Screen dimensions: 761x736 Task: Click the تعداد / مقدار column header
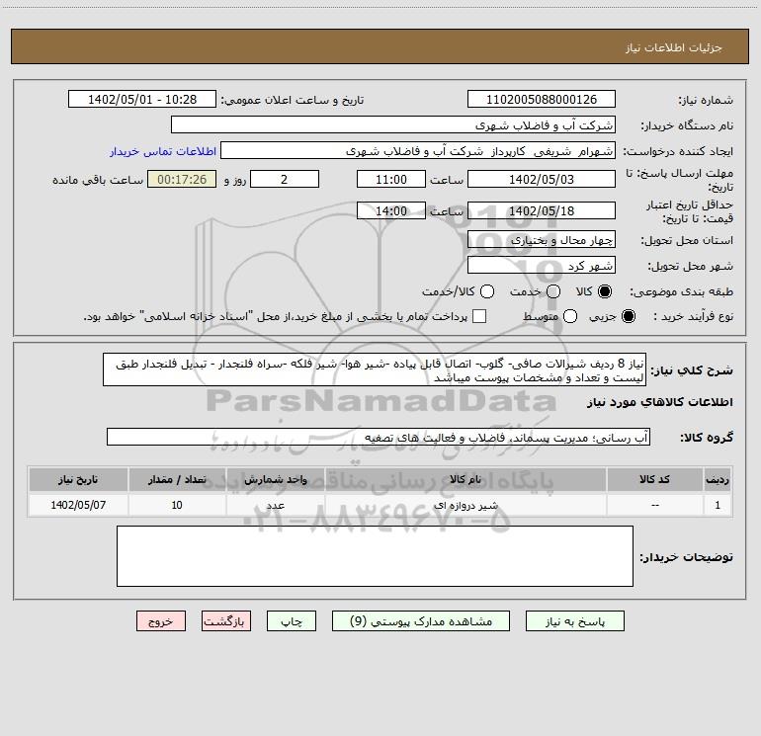tap(177, 479)
